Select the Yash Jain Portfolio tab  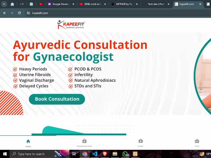tap(156, 4)
